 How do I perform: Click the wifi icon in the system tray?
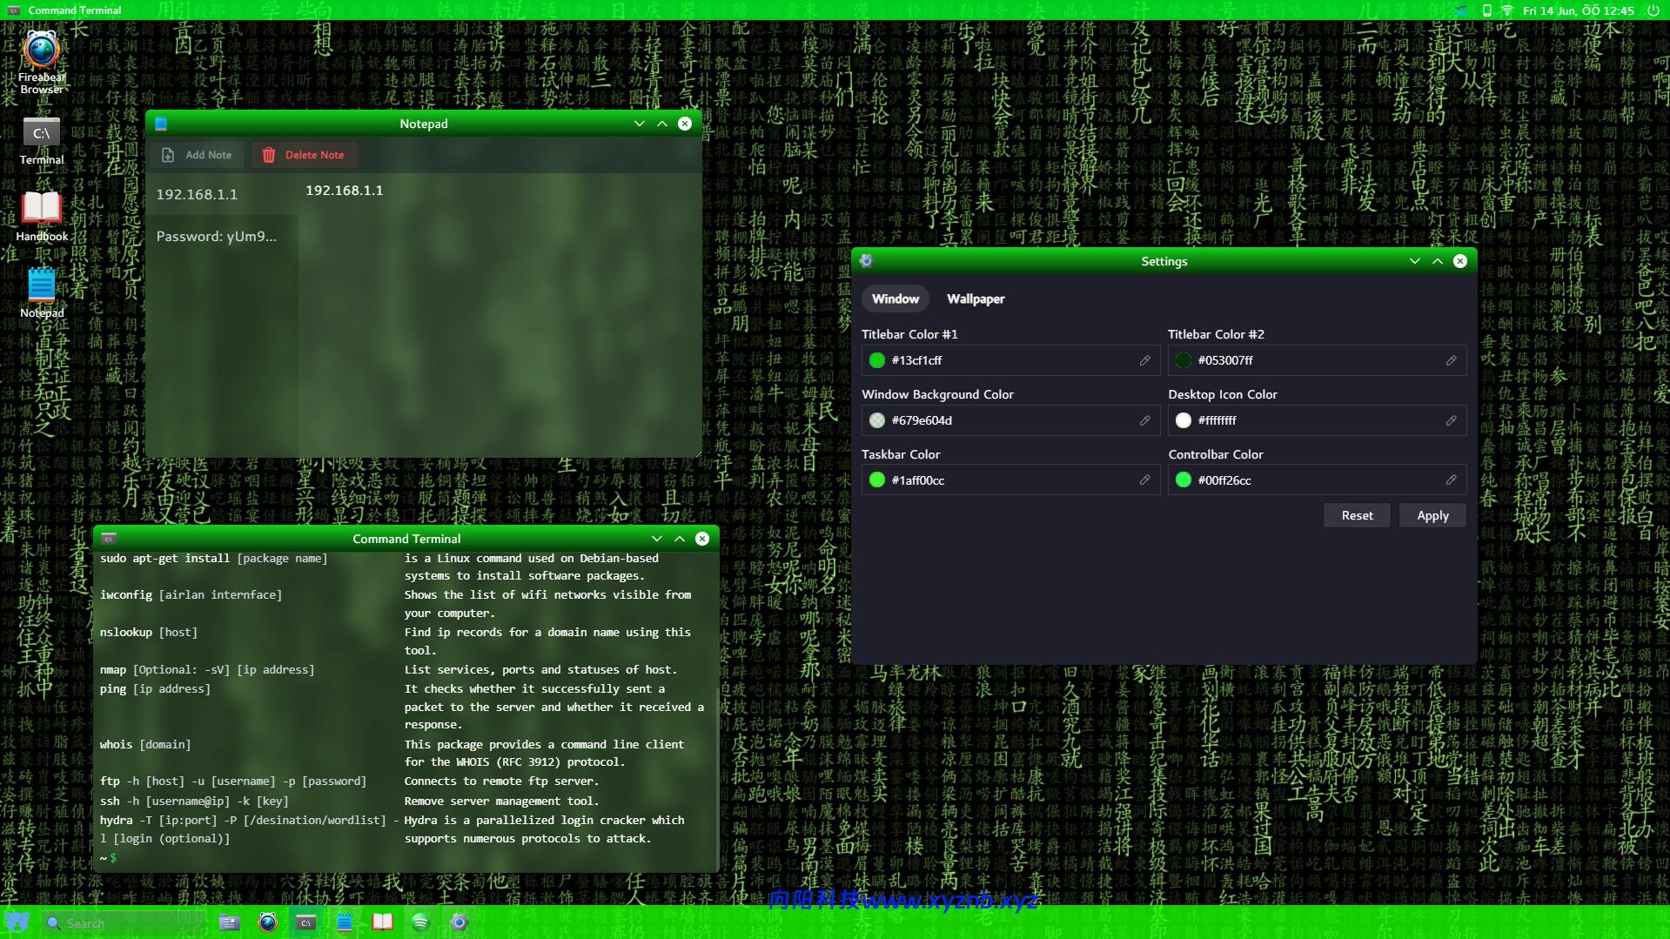coord(1506,10)
